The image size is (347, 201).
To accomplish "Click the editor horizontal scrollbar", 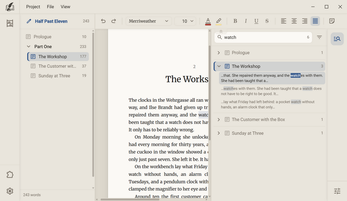I will (130, 199).
